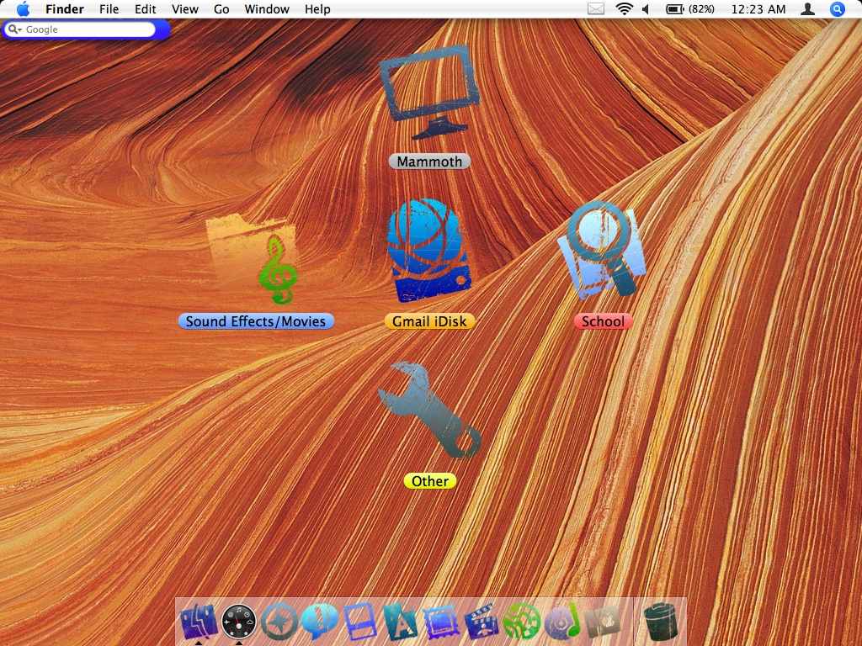Screen dimensions: 862x646
Task: Click the Mammoth label
Action: coord(429,161)
